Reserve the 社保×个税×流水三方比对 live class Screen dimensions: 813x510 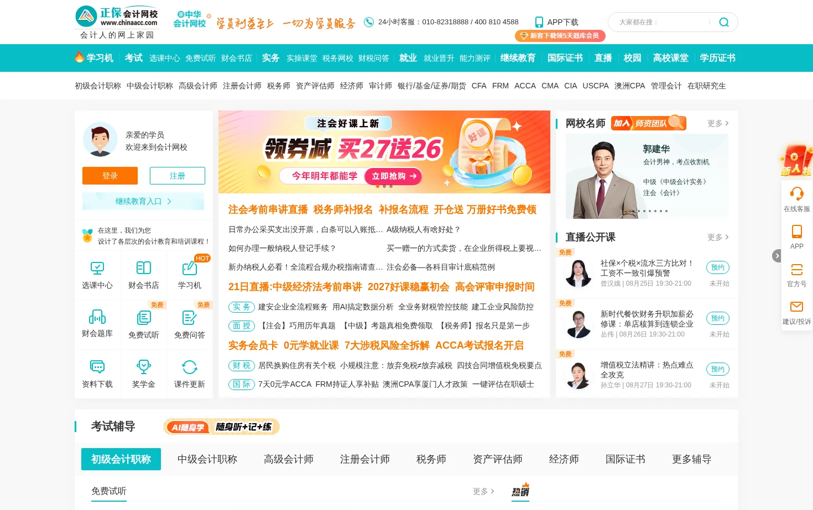pos(718,267)
